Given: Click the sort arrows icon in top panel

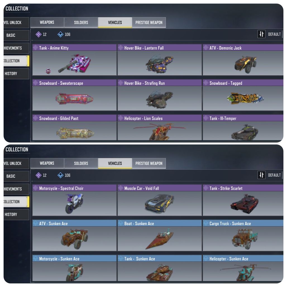Looking at the screenshot, I should tap(261, 34).
